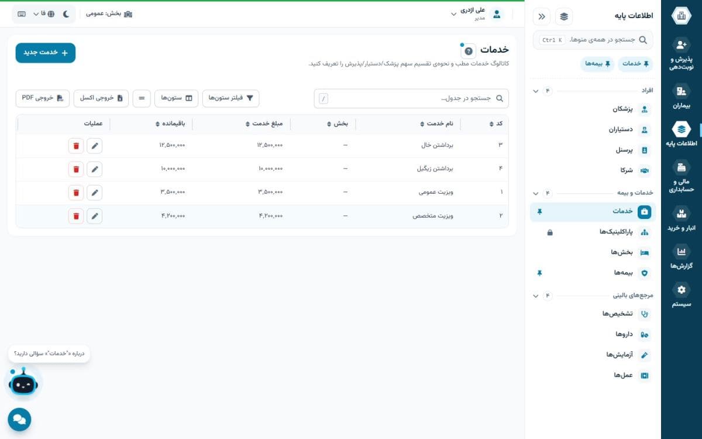Collapse the افراد section
Screen dimensions: 702x439
click(x=536, y=91)
